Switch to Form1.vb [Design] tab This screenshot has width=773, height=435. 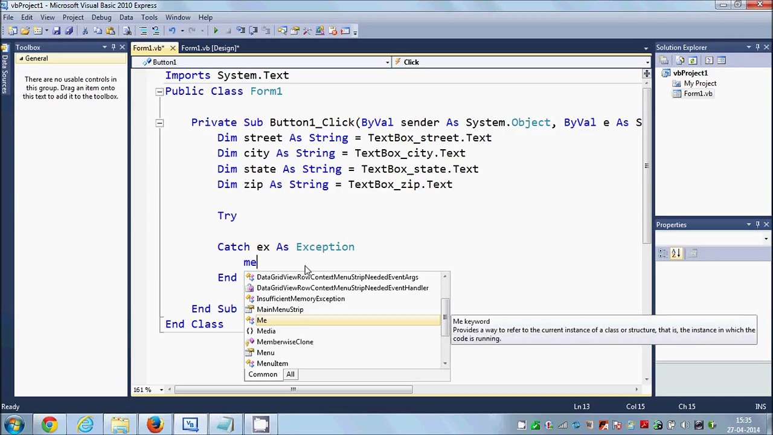(x=210, y=48)
